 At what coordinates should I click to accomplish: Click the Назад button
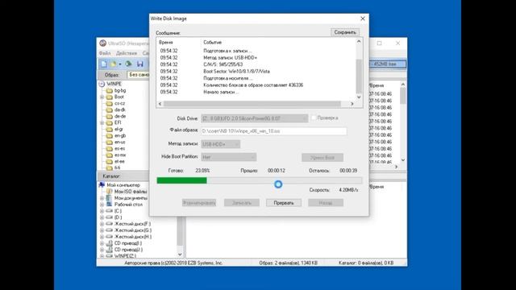click(326, 203)
